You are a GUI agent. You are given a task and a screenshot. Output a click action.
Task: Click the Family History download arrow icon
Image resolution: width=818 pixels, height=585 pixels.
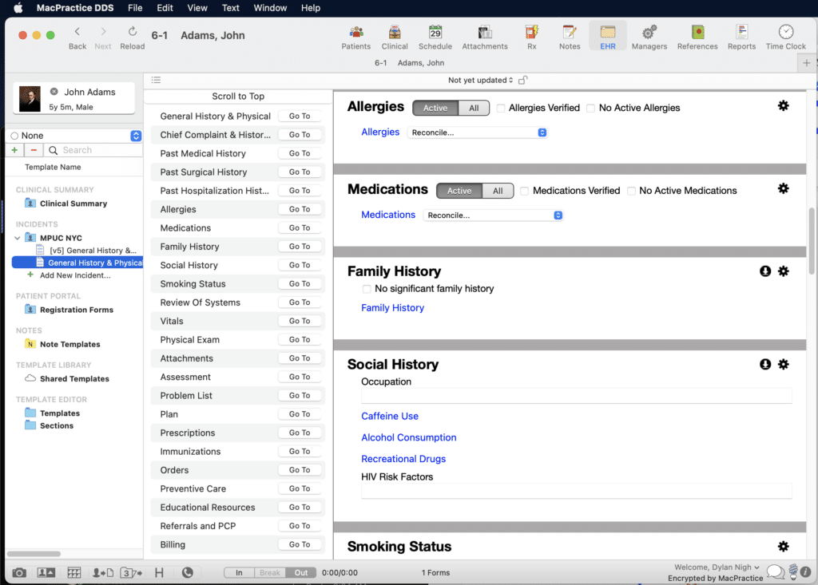(764, 271)
